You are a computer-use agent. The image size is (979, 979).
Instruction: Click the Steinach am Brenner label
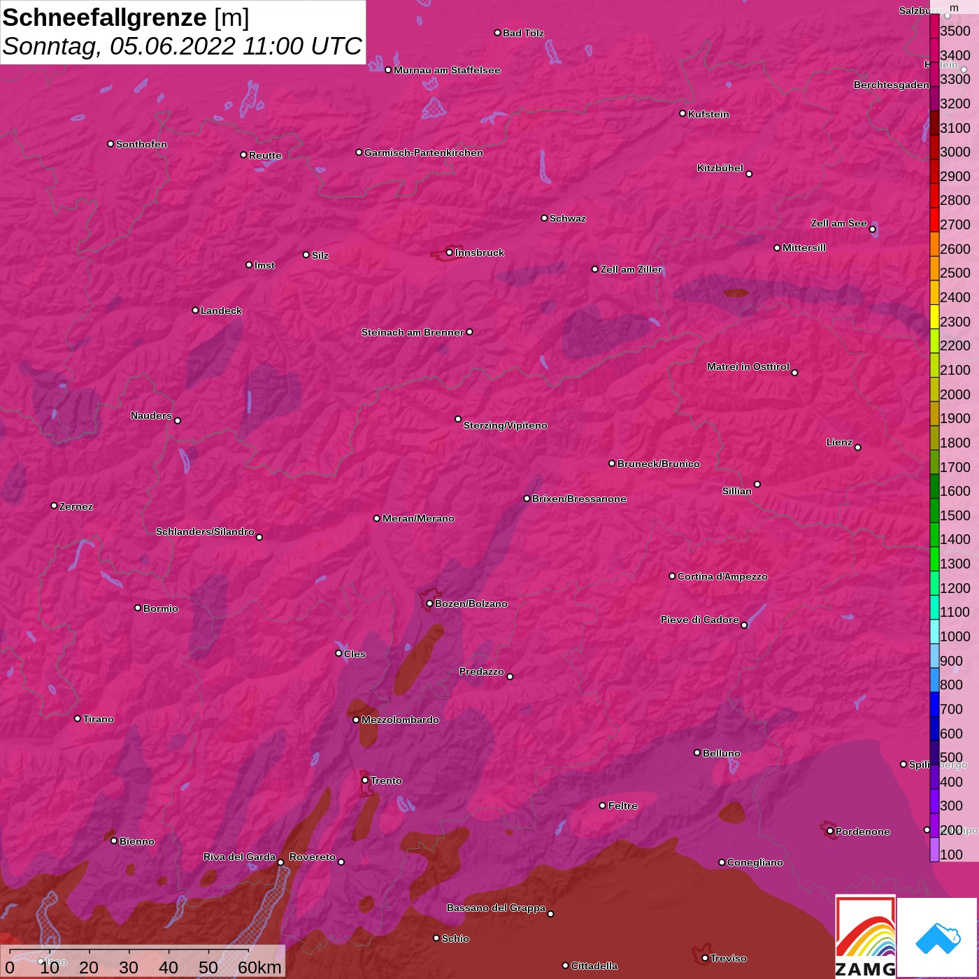[x=413, y=332]
